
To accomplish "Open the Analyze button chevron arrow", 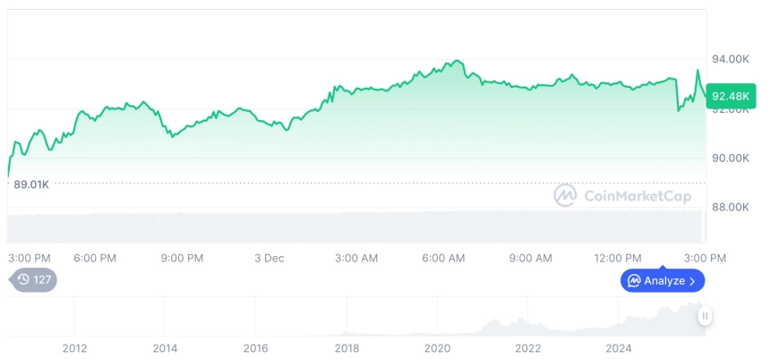I will 693,281.
